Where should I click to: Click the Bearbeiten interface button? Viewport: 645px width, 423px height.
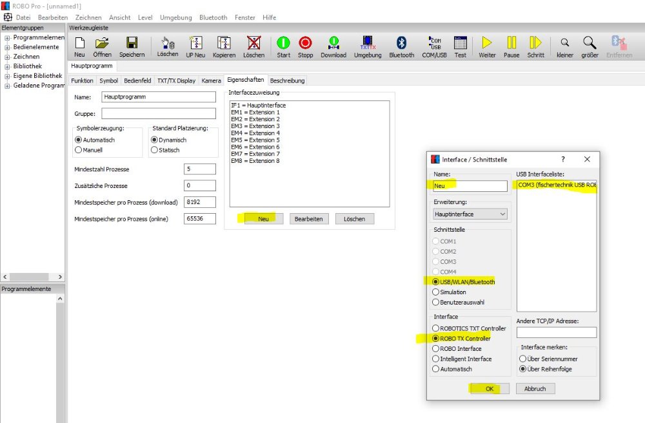pyautogui.click(x=308, y=219)
